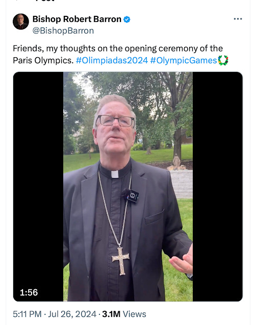Click the small garden statue in video
This screenshot has width=257, height=325.
point(176,160)
